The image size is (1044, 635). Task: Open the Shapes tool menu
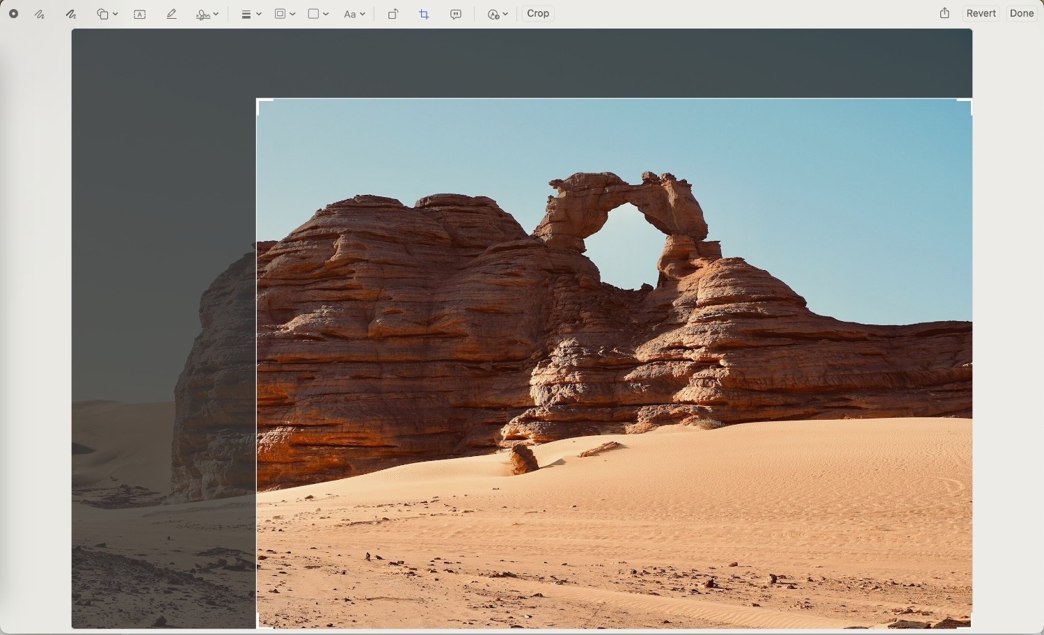pyautogui.click(x=107, y=14)
